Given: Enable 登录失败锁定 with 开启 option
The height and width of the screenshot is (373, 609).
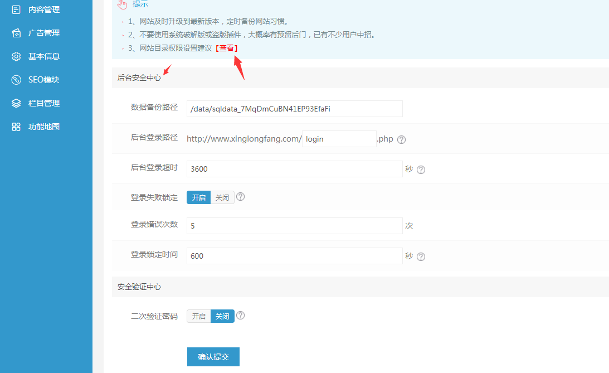Looking at the screenshot, I should coord(199,197).
